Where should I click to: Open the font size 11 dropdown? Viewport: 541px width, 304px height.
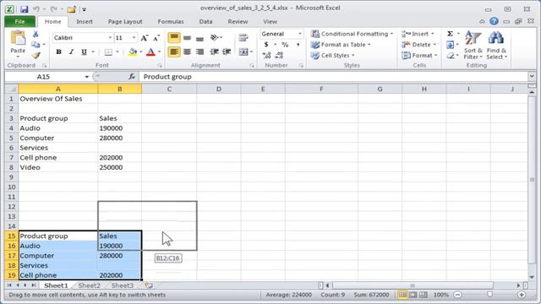(134, 37)
